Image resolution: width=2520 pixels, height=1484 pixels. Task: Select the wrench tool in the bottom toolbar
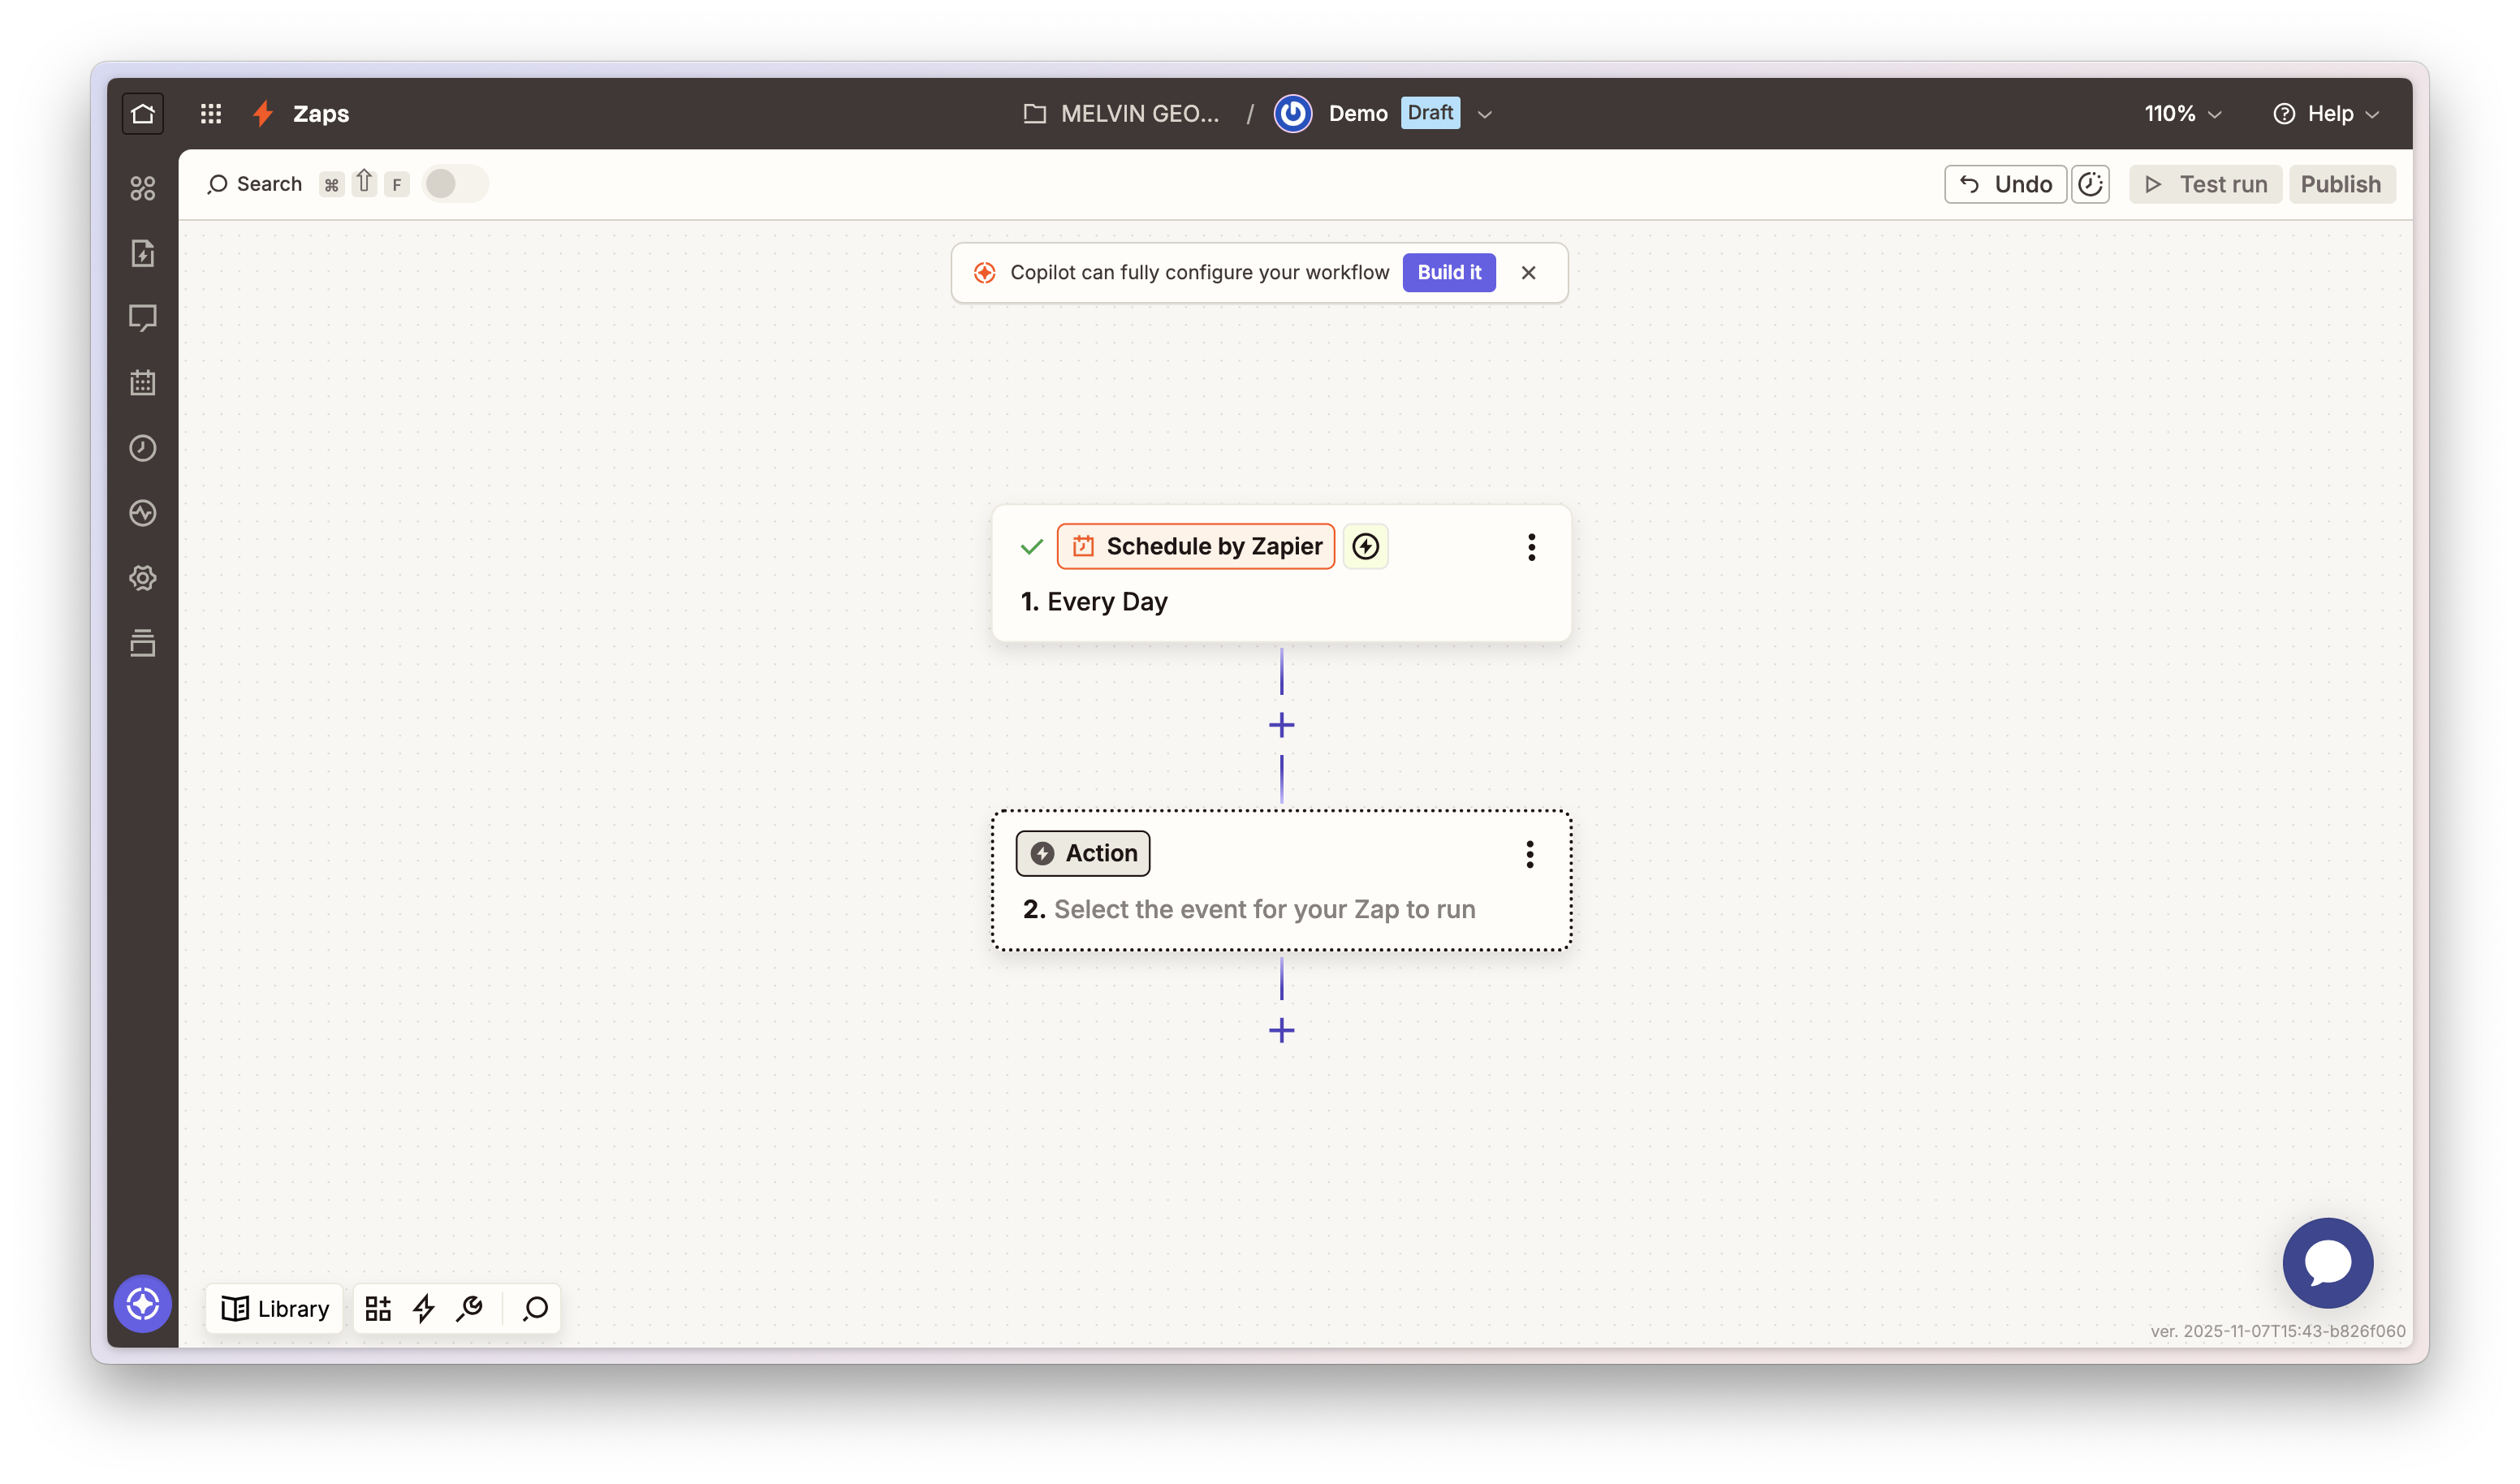pyautogui.click(x=470, y=1308)
